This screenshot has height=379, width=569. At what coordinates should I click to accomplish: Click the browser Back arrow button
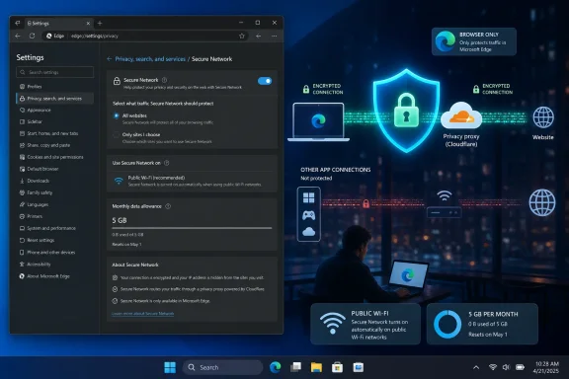point(18,36)
